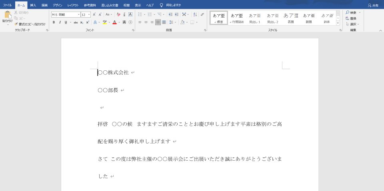The image size is (384, 191).
Task: Toggle Italic formatting
Action: (x=60, y=22)
